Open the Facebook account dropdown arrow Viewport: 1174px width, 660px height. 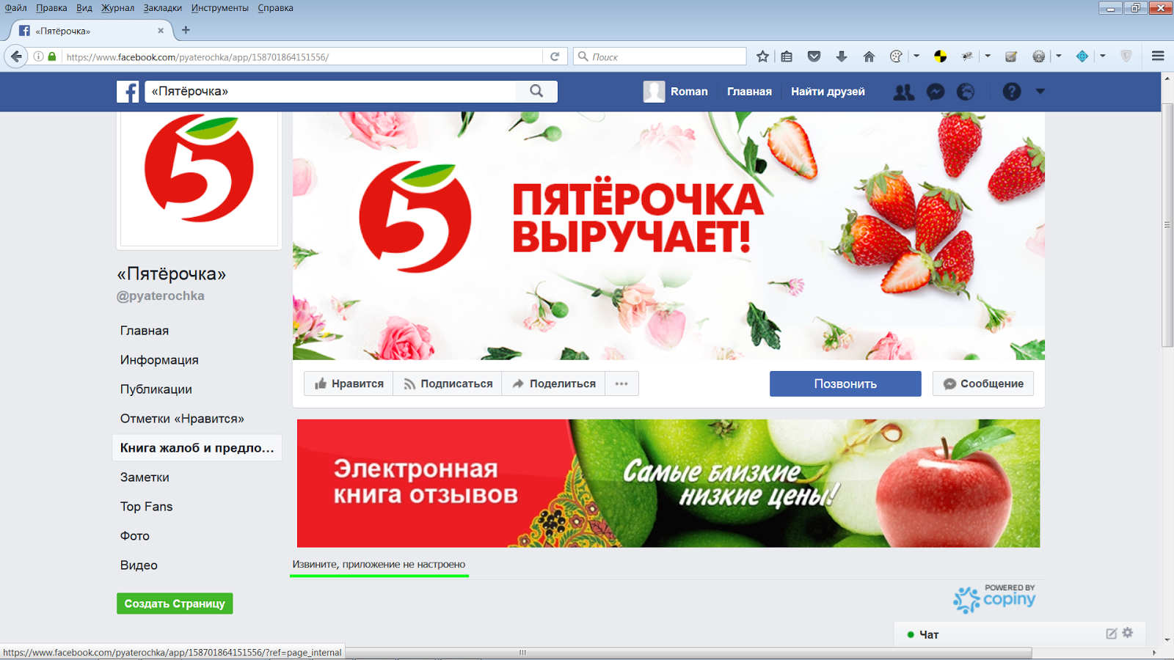[x=1040, y=92]
